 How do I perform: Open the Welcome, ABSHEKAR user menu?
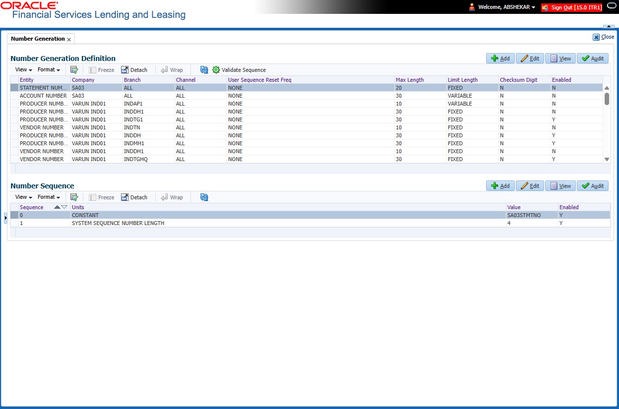point(501,7)
